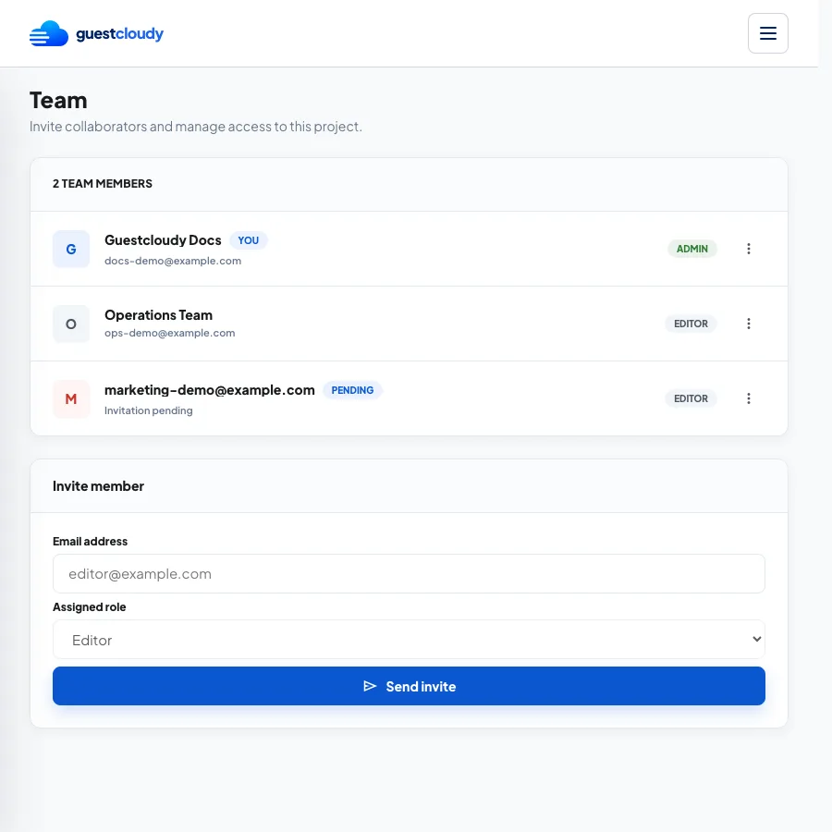Click the G avatar of Guestcloudy Docs
Screen dimensions: 832x832
coord(71,249)
